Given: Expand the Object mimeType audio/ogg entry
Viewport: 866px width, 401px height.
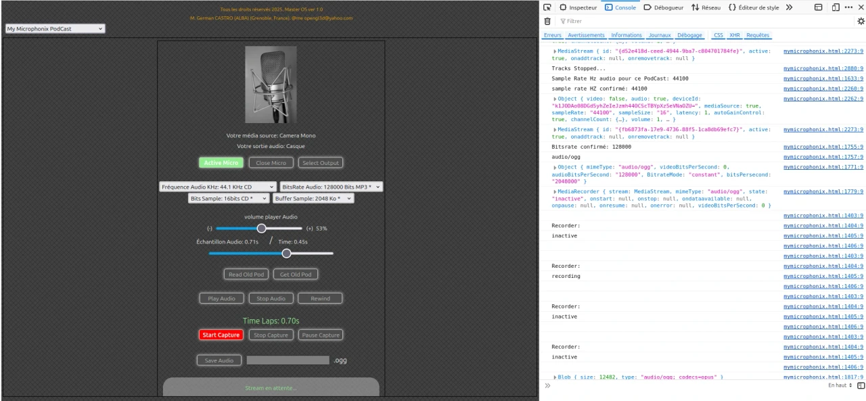Looking at the screenshot, I should pos(555,167).
